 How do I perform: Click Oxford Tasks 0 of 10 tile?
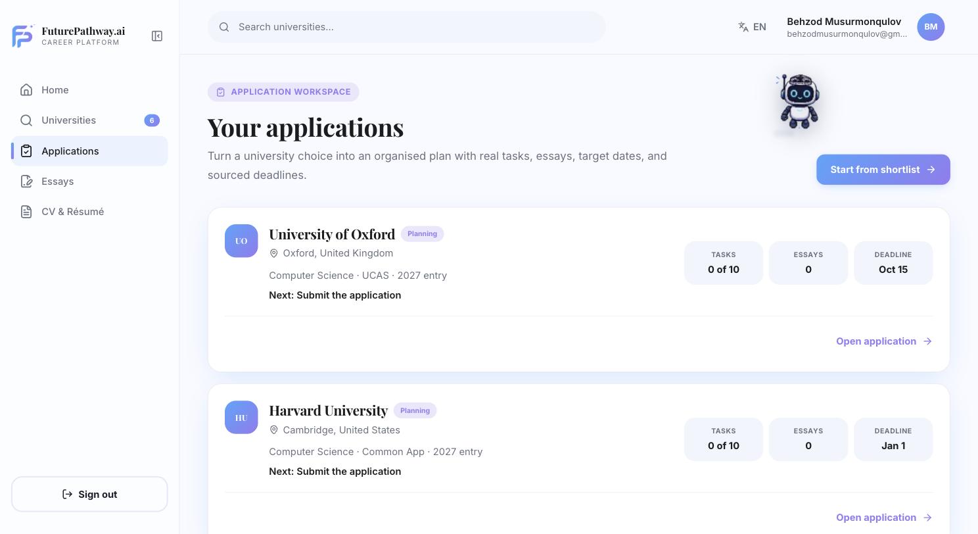(724, 263)
